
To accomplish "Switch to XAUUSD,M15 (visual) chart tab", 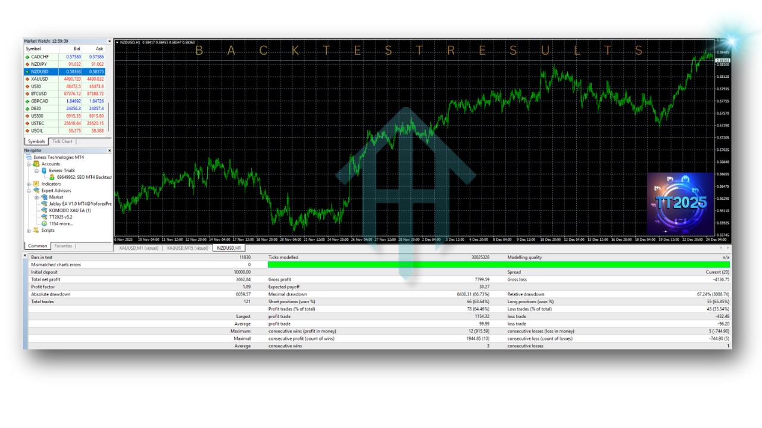I will click(x=188, y=248).
